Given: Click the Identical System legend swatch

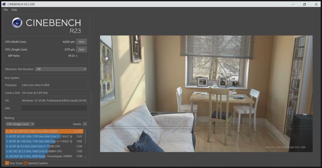Looking at the screenshot, I should [26, 163].
